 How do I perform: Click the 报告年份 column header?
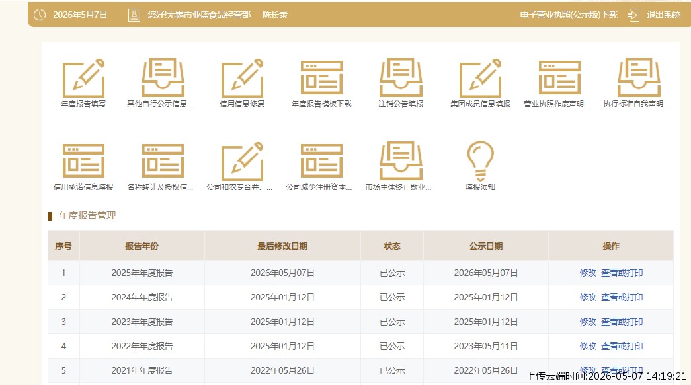tap(142, 246)
